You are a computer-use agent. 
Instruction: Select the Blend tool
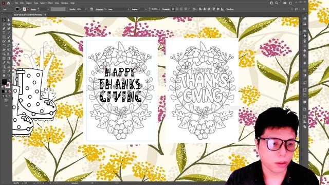[x=9, y=62]
